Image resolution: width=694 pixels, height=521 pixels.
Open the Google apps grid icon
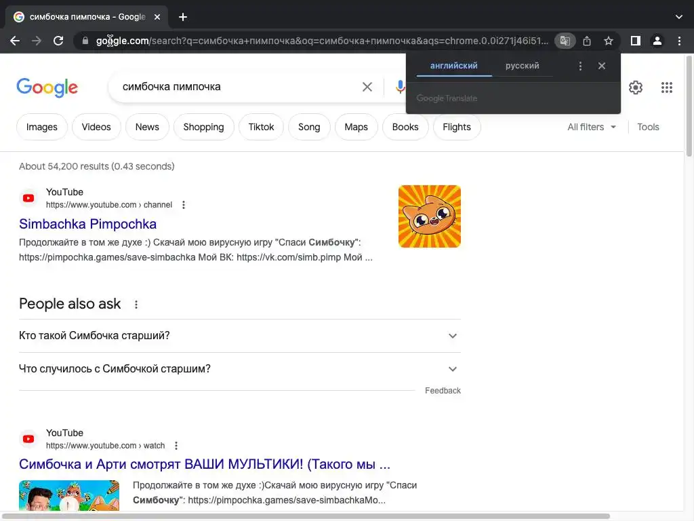[x=667, y=88]
